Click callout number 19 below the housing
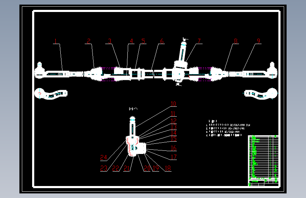Screen dimensions: 306x198 point(156,168)
